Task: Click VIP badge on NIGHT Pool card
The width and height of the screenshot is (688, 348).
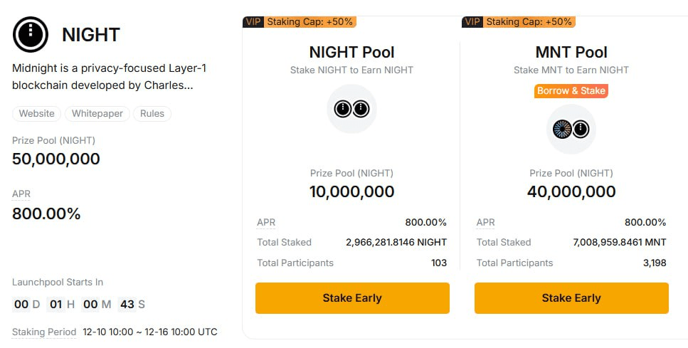Action: point(253,22)
